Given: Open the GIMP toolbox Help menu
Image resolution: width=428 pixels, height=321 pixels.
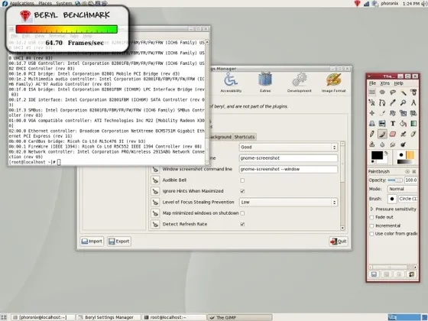Looking at the screenshot, I should [x=398, y=83].
